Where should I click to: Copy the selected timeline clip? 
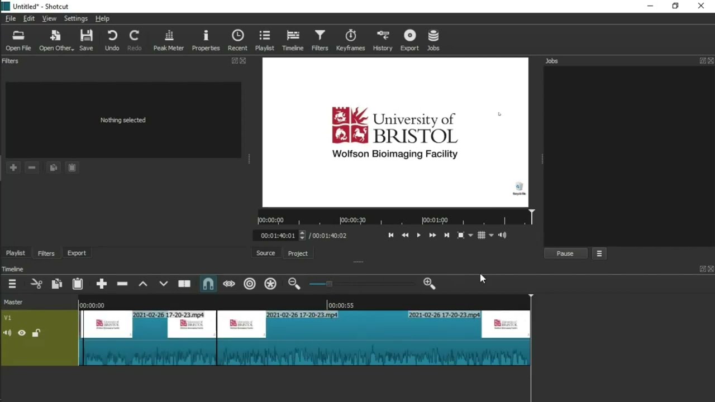pos(57,284)
